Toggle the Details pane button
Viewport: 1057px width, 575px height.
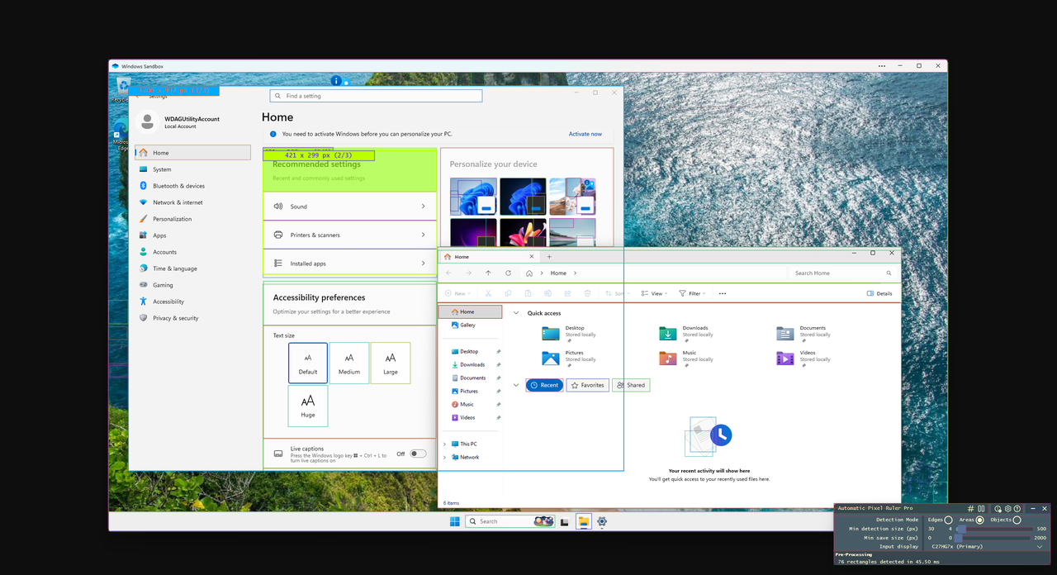879,293
